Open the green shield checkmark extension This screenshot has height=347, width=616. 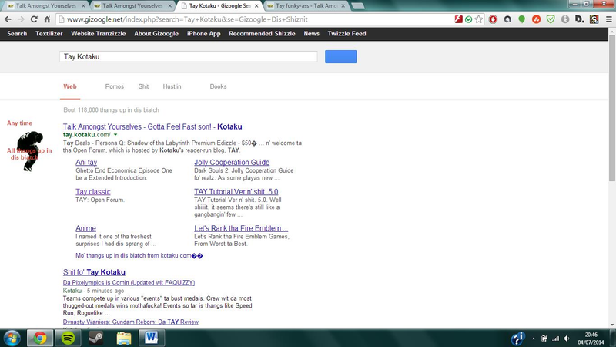pos(551,19)
